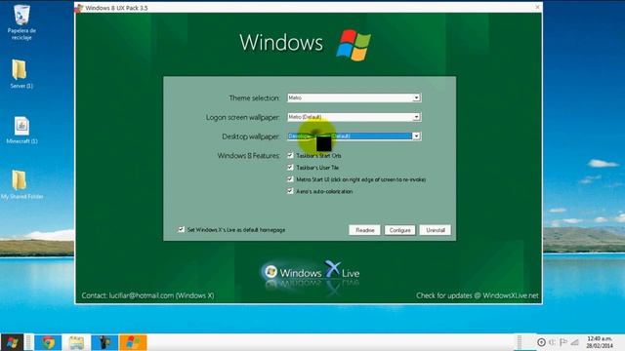Uncheck Set Windows X's Live as default homepage

pyautogui.click(x=182, y=230)
